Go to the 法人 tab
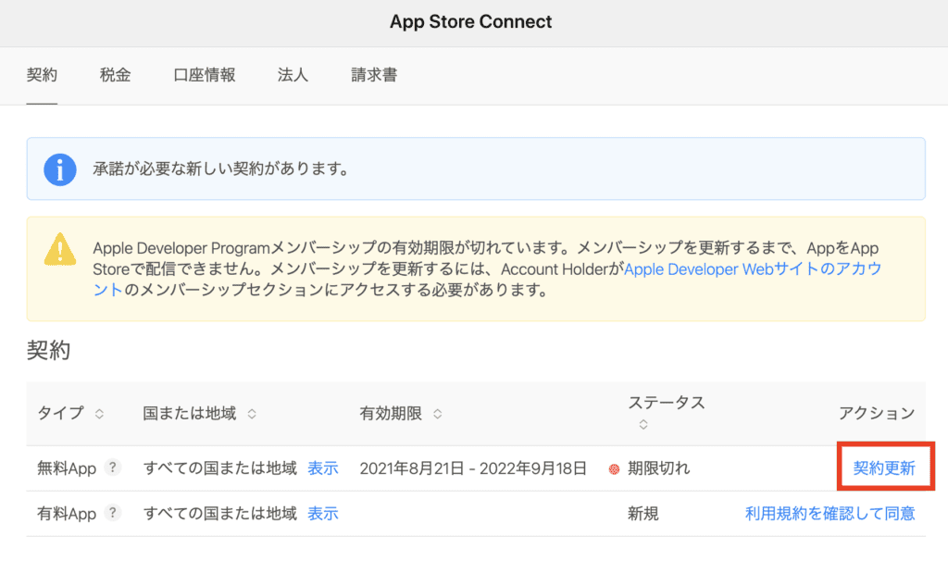The height and width of the screenshot is (561, 948). 293,75
